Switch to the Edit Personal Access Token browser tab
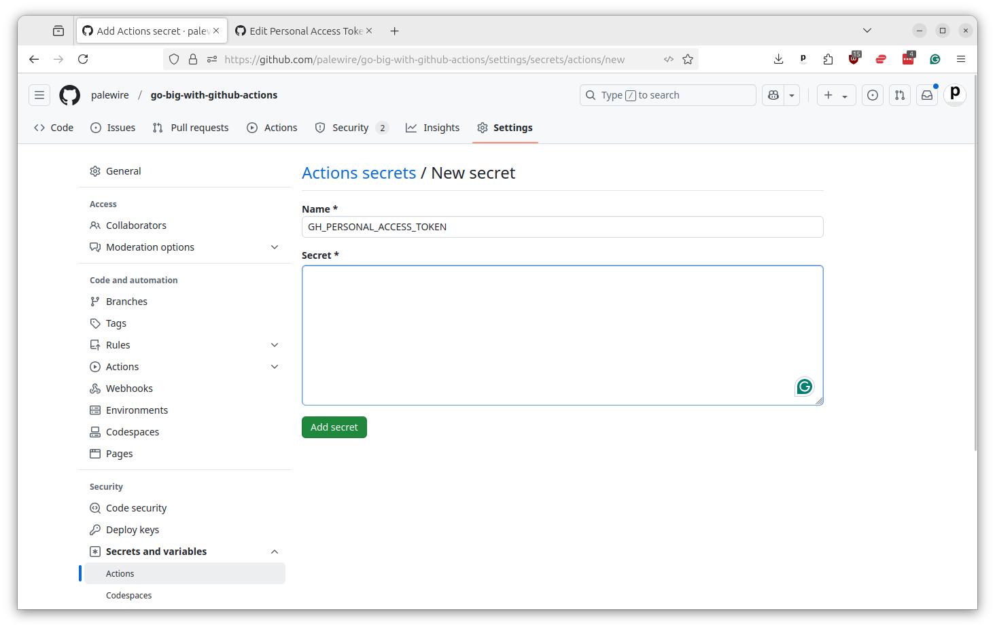The height and width of the screenshot is (629, 995). click(x=303, y=31)
